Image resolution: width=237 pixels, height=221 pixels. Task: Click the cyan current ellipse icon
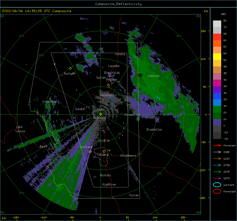pos(217,185)
